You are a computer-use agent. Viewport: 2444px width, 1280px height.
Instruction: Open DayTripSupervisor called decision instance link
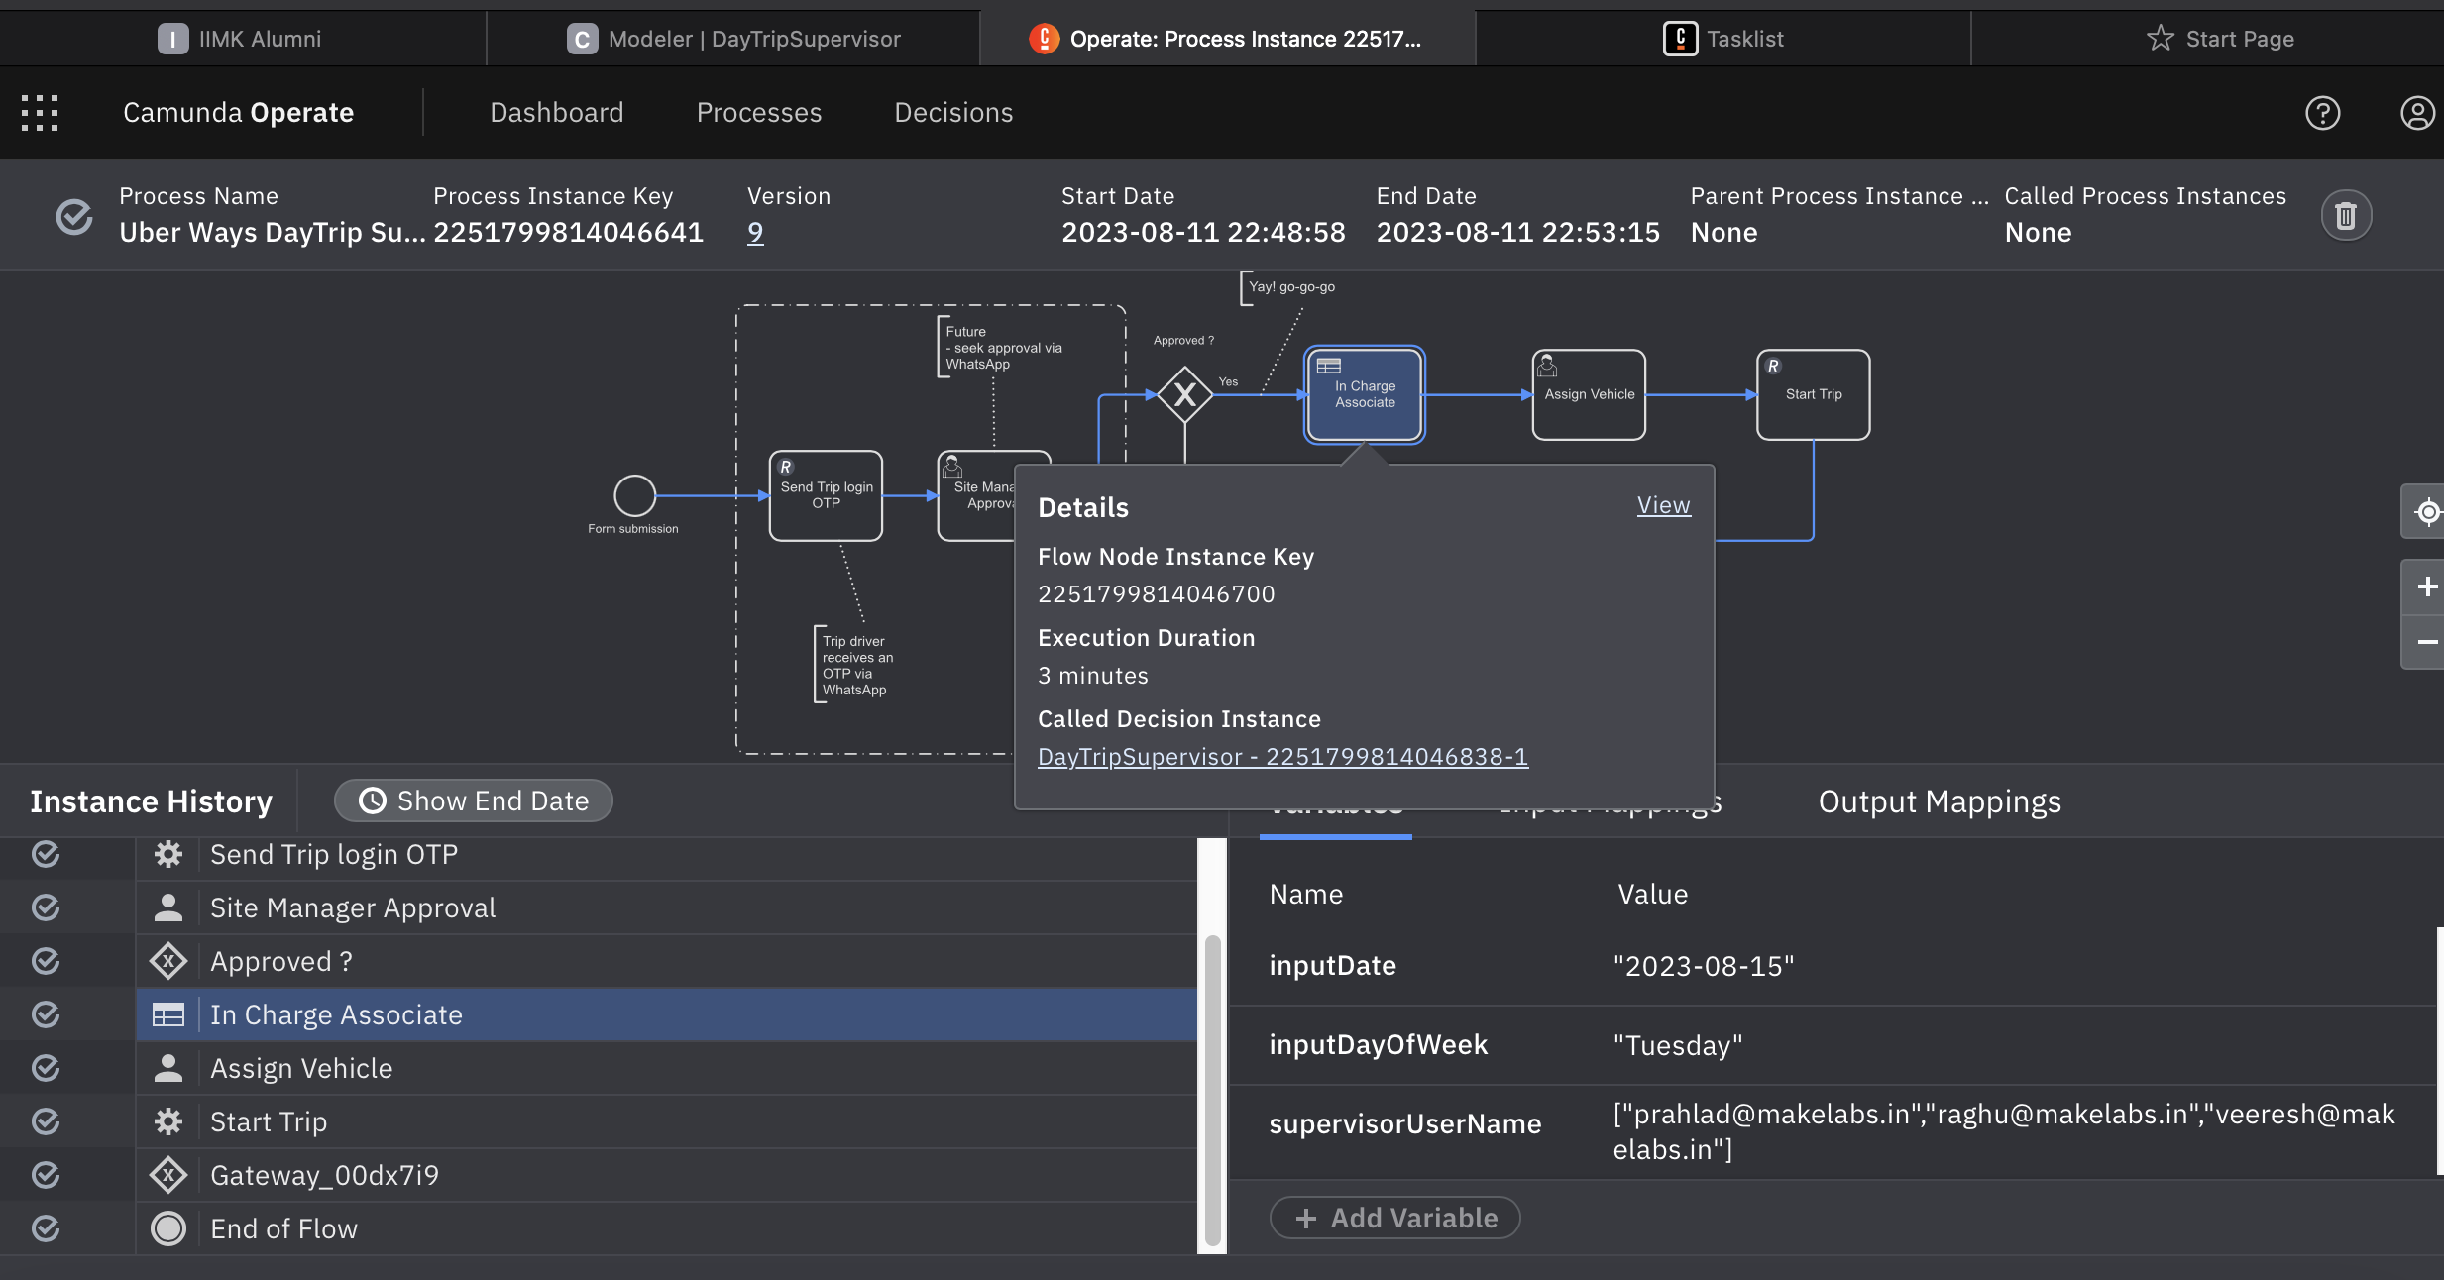1282,757
